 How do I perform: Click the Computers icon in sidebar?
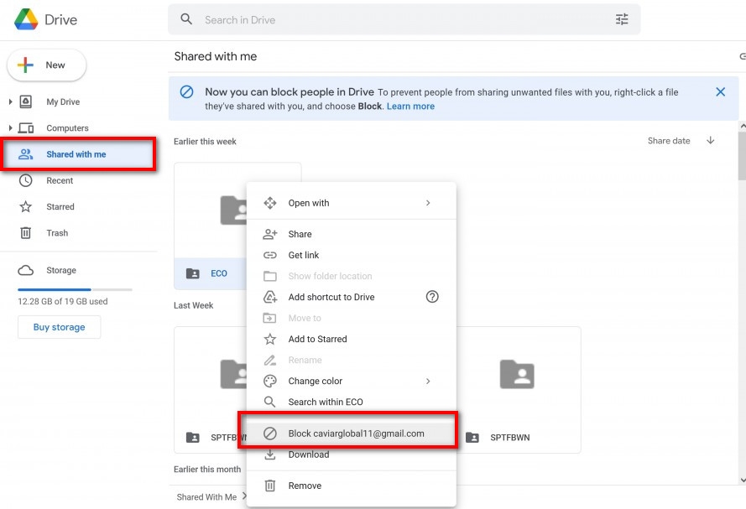pyautogui.click(x=26, y=127)
